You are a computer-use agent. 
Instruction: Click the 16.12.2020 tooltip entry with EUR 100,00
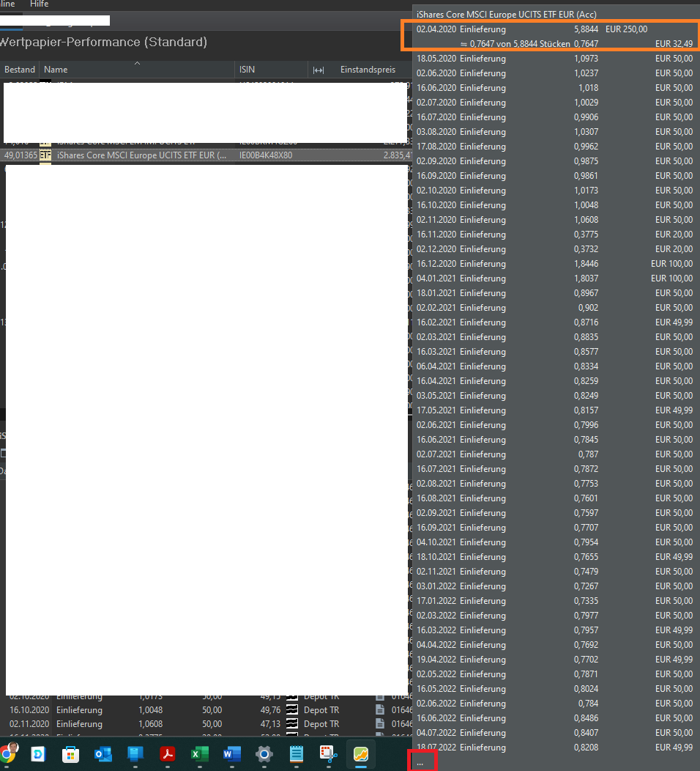pos(554,264)
